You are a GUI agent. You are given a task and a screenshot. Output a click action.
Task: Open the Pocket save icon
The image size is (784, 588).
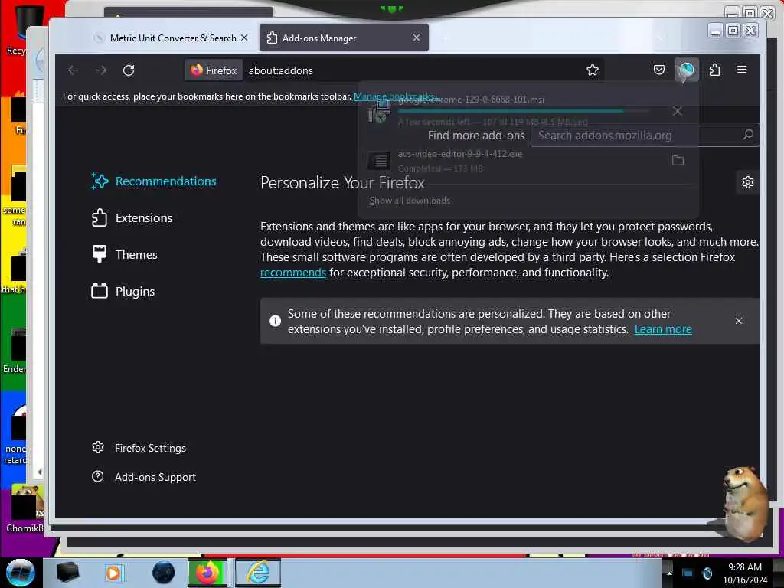pos(659,70)
